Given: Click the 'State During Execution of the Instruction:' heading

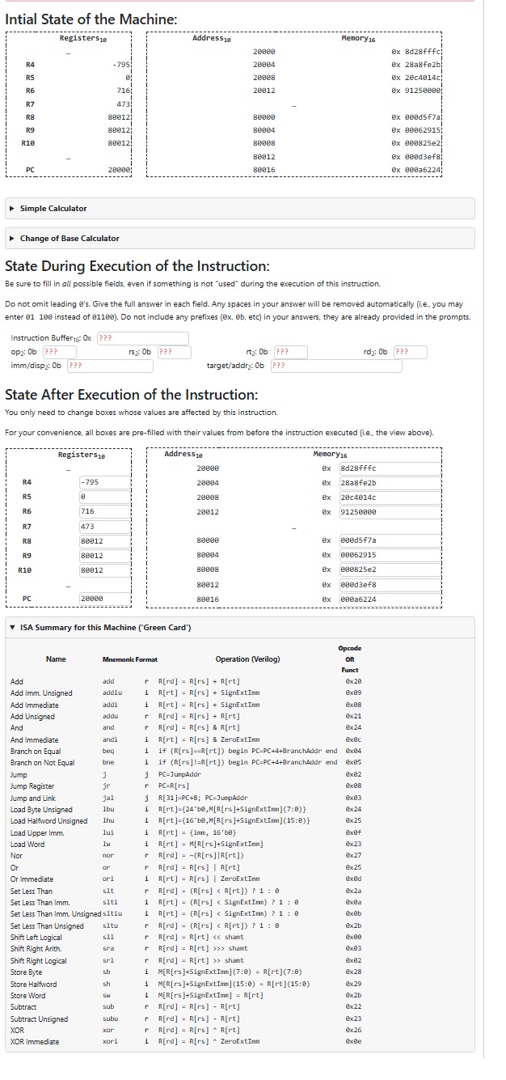Looking at the screenshot, I should click(x=137, y=266).
